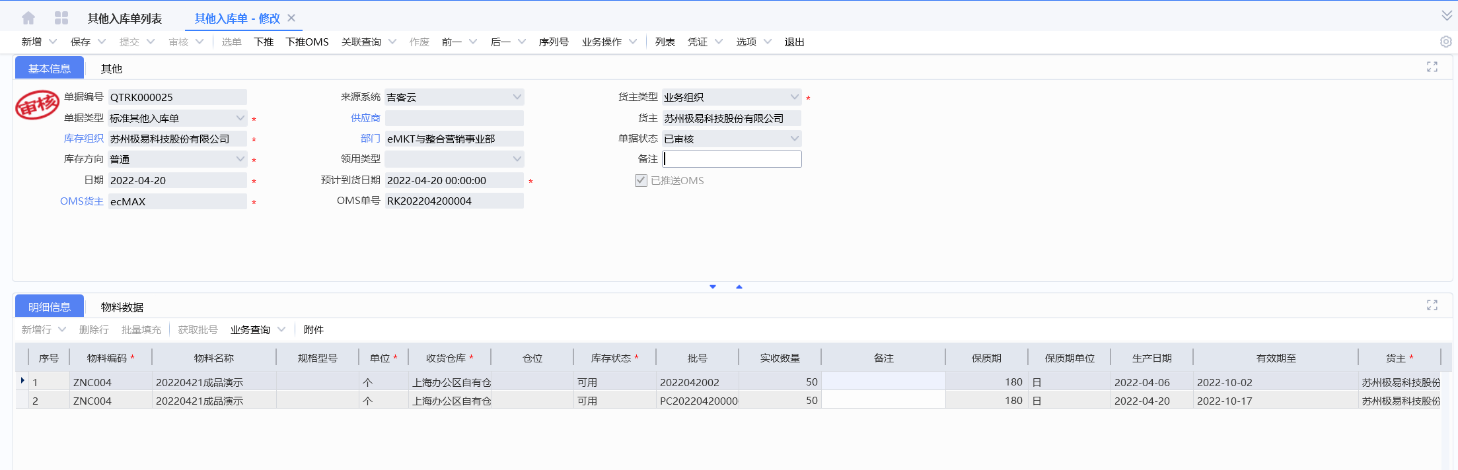The image size is (1458, 470).
Task: Click 实收数量 column header
Action: pyautogui.click(x=780, y=358)
